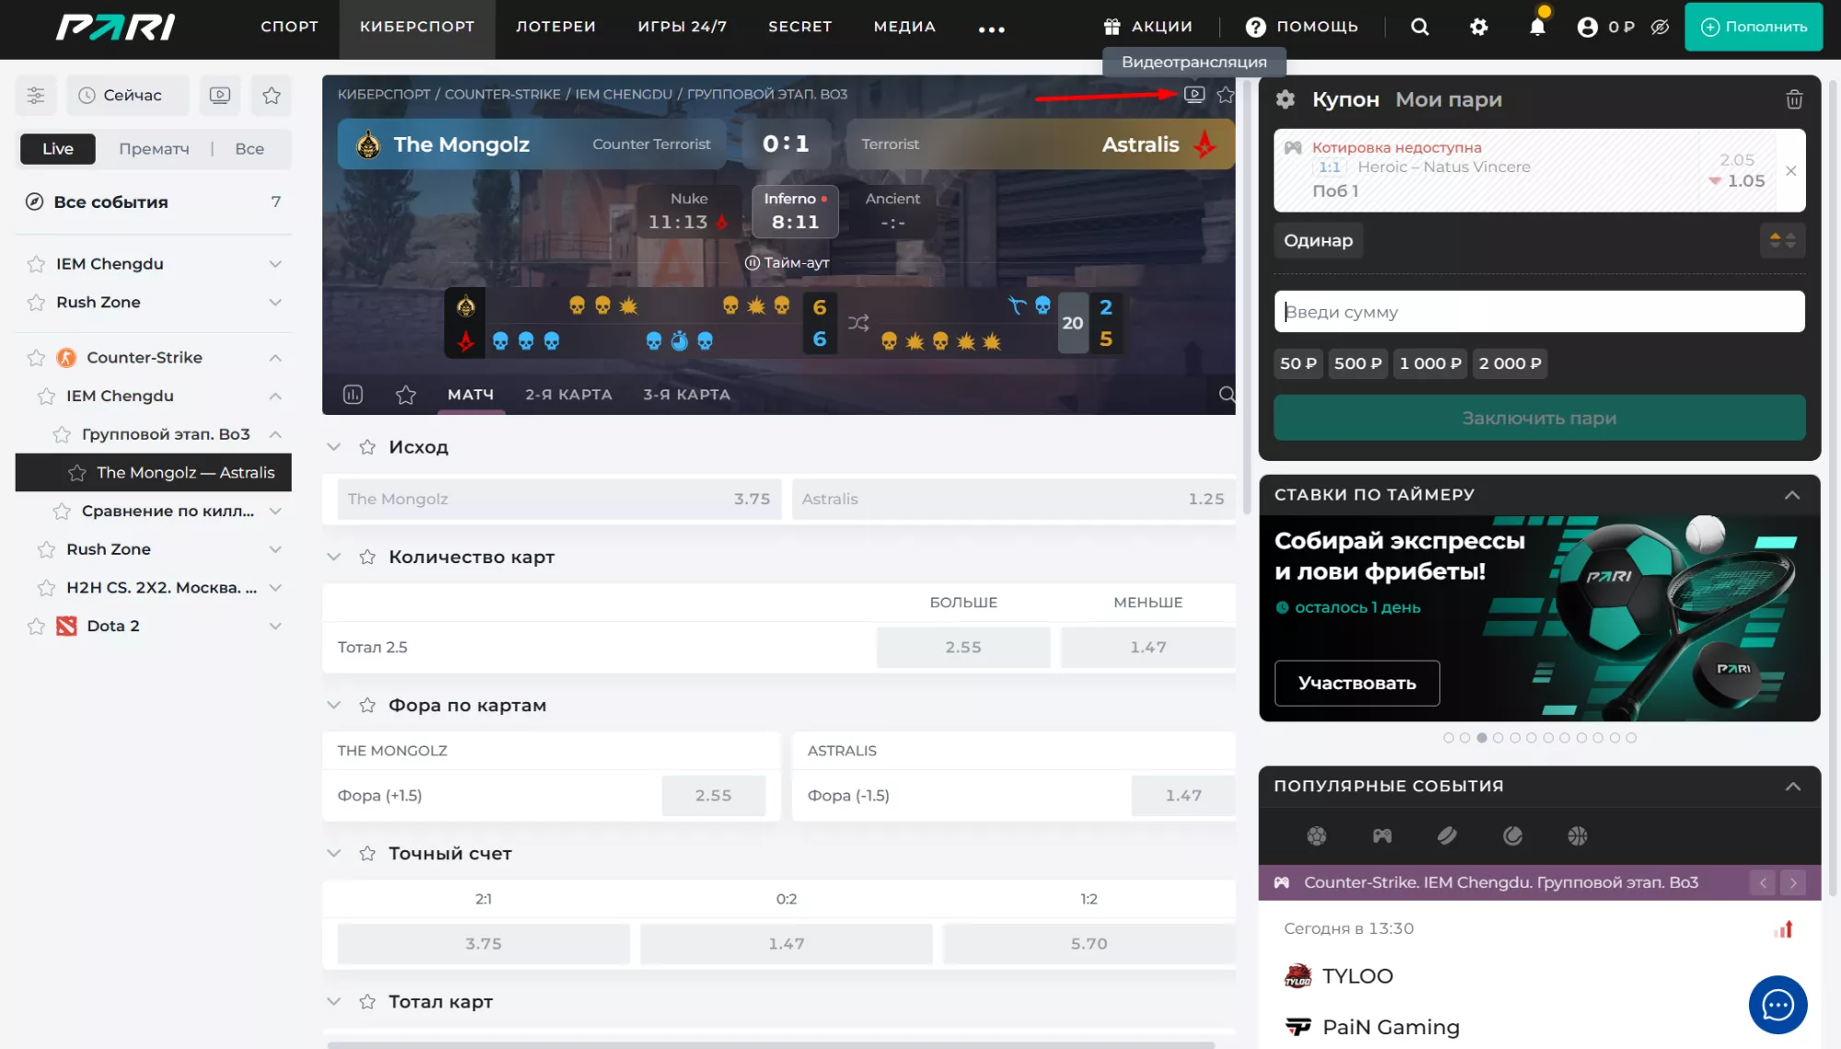Open the Лотереи top menu item

555,27
